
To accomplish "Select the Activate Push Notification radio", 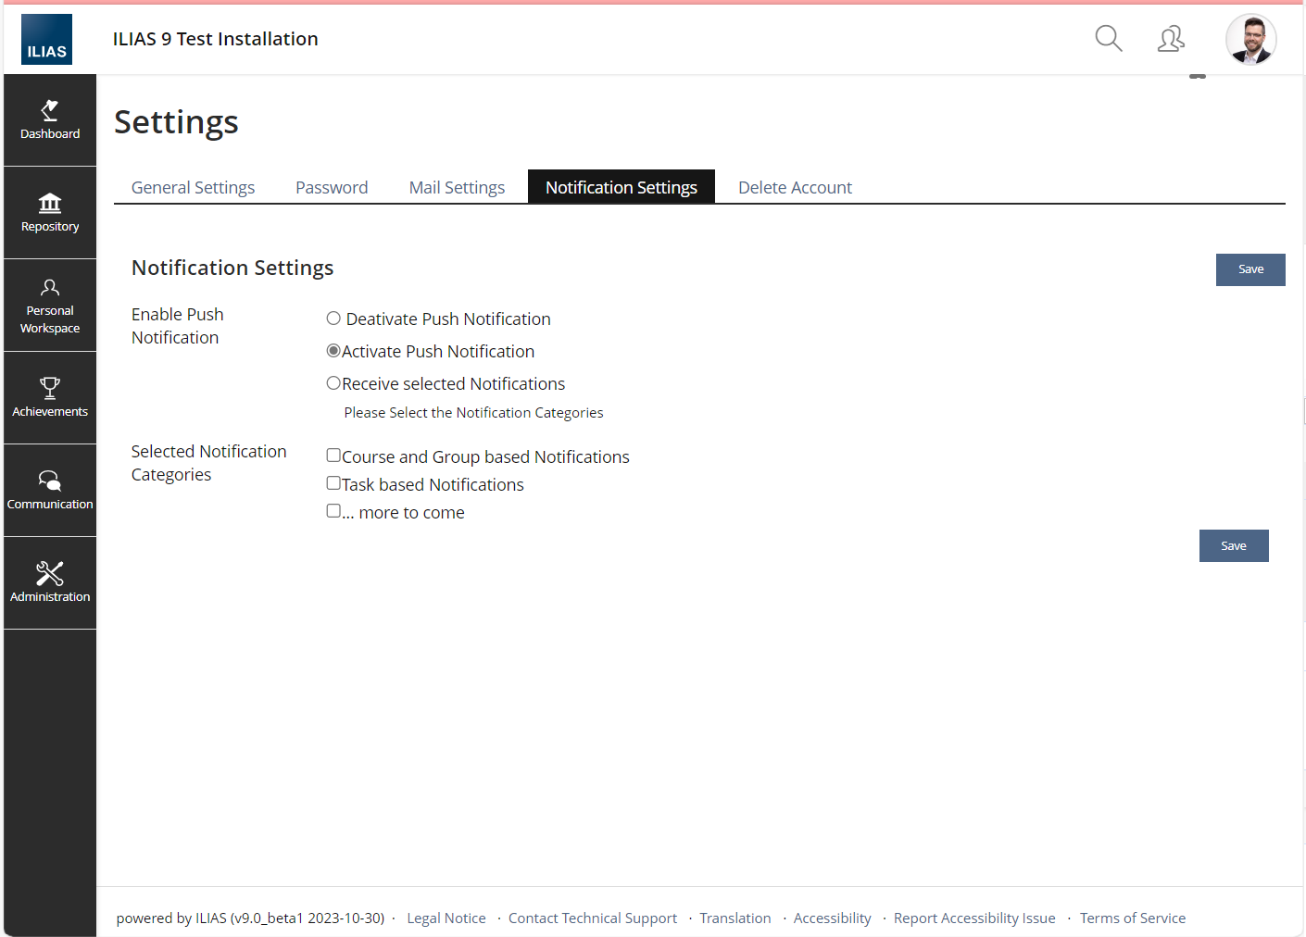I will (x=333, y=351).
